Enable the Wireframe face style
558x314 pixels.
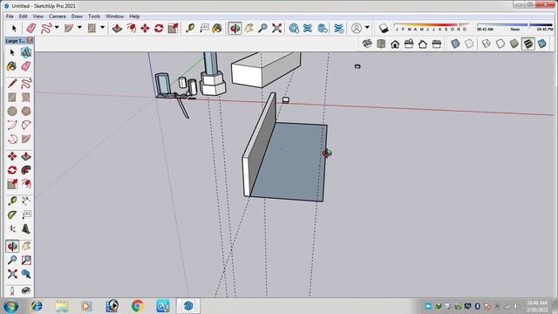(487, 44)
